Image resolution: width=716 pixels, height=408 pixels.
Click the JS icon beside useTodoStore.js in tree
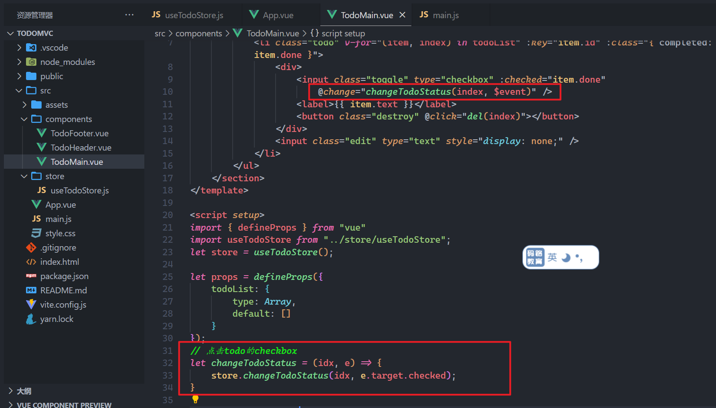[42, 190]
